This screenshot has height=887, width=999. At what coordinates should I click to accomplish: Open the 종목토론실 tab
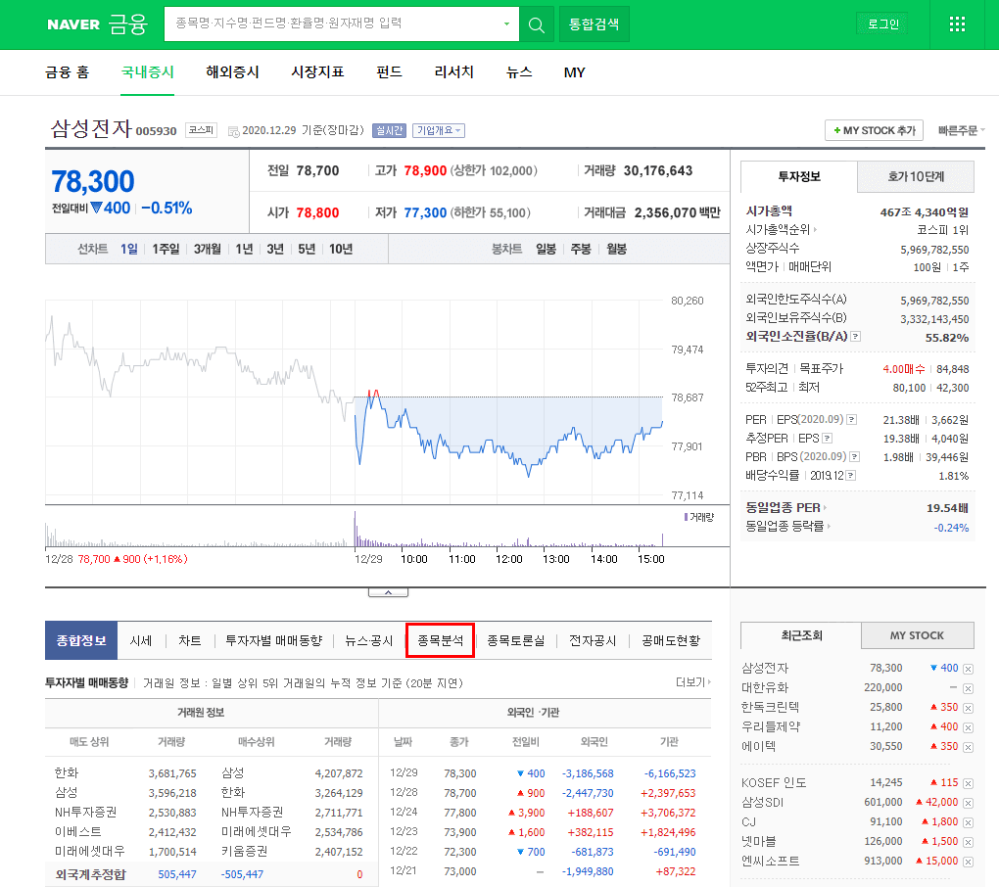coord(515,640)
